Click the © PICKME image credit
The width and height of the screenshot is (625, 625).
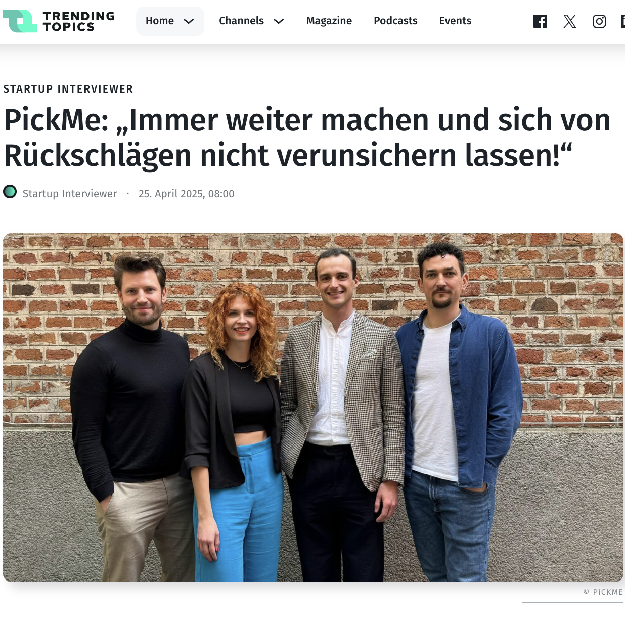coord(603,592)
